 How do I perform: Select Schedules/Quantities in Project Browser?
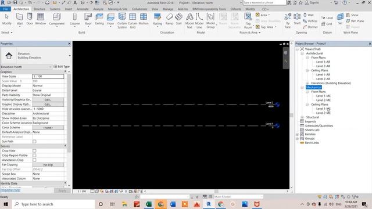tap(319, 126)
